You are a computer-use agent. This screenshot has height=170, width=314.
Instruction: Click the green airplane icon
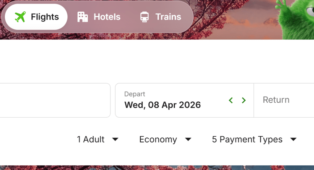point(20,17)
